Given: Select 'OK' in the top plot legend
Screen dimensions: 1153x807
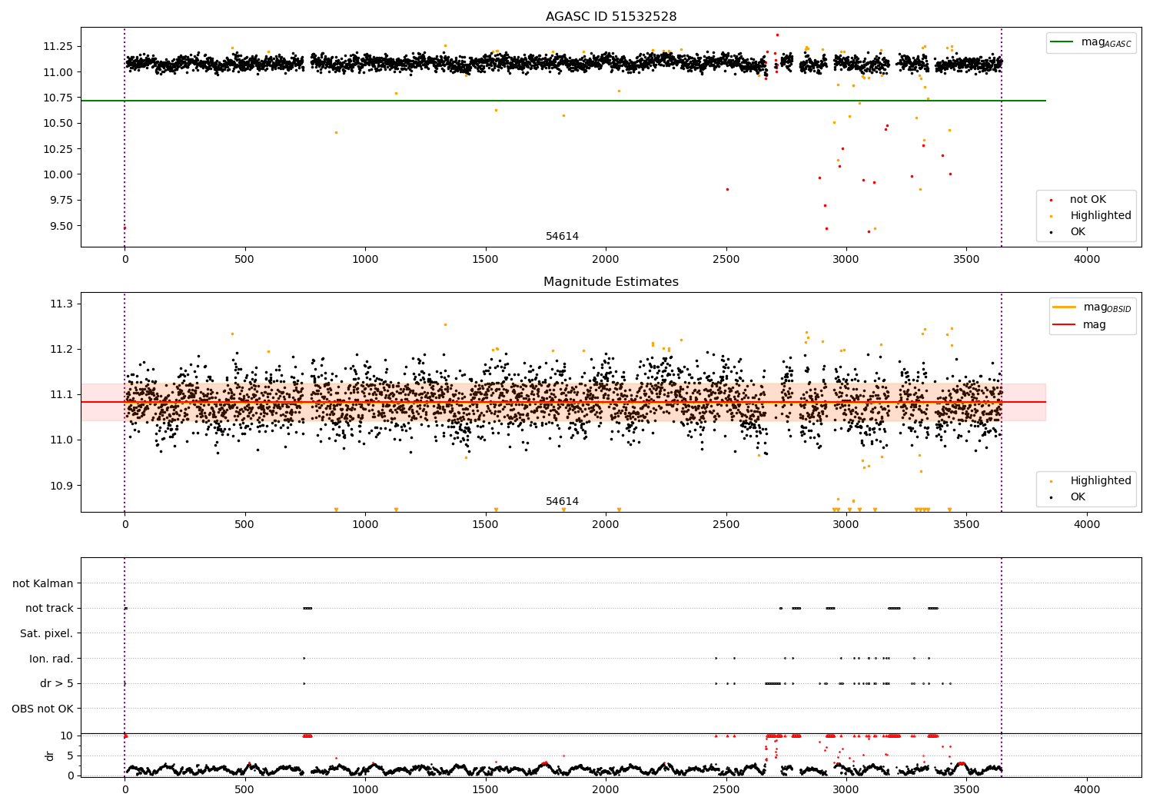Looking at the screenshot, I should [x=1078, y=232].
